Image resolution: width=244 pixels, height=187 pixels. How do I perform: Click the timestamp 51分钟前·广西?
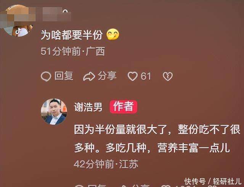coord(73,51)
